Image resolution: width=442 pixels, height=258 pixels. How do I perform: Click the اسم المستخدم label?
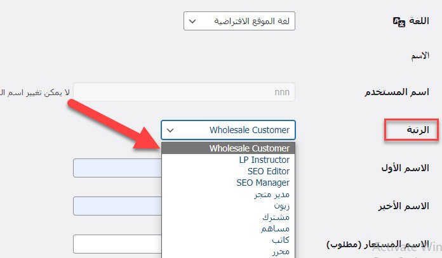coord(397,92)
